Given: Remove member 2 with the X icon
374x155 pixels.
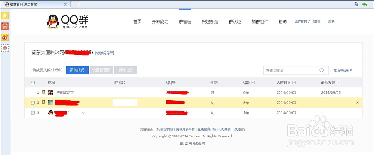Looking at the screenshot, I should (357, 103).
